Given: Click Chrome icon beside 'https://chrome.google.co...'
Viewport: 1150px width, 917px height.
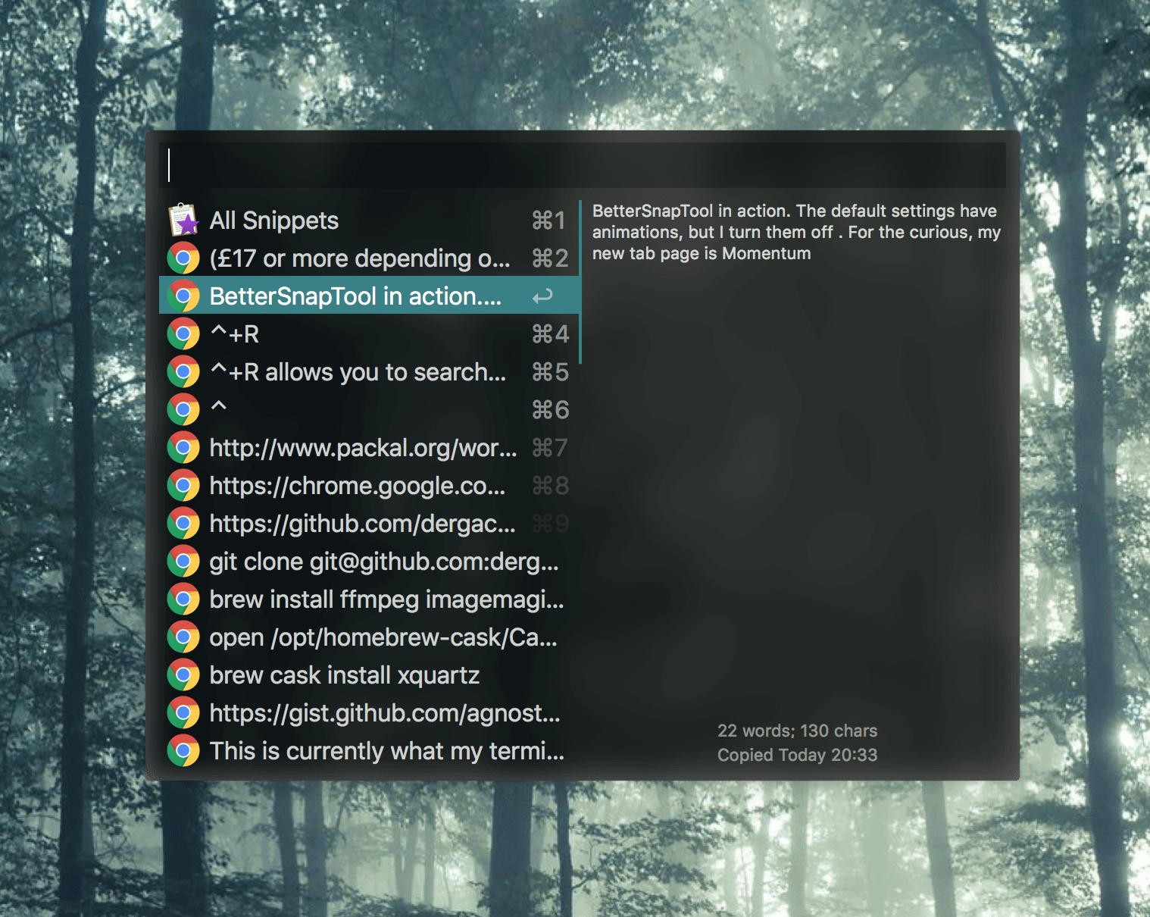Looking at the screenshot, I should click(x=183, y=485).
